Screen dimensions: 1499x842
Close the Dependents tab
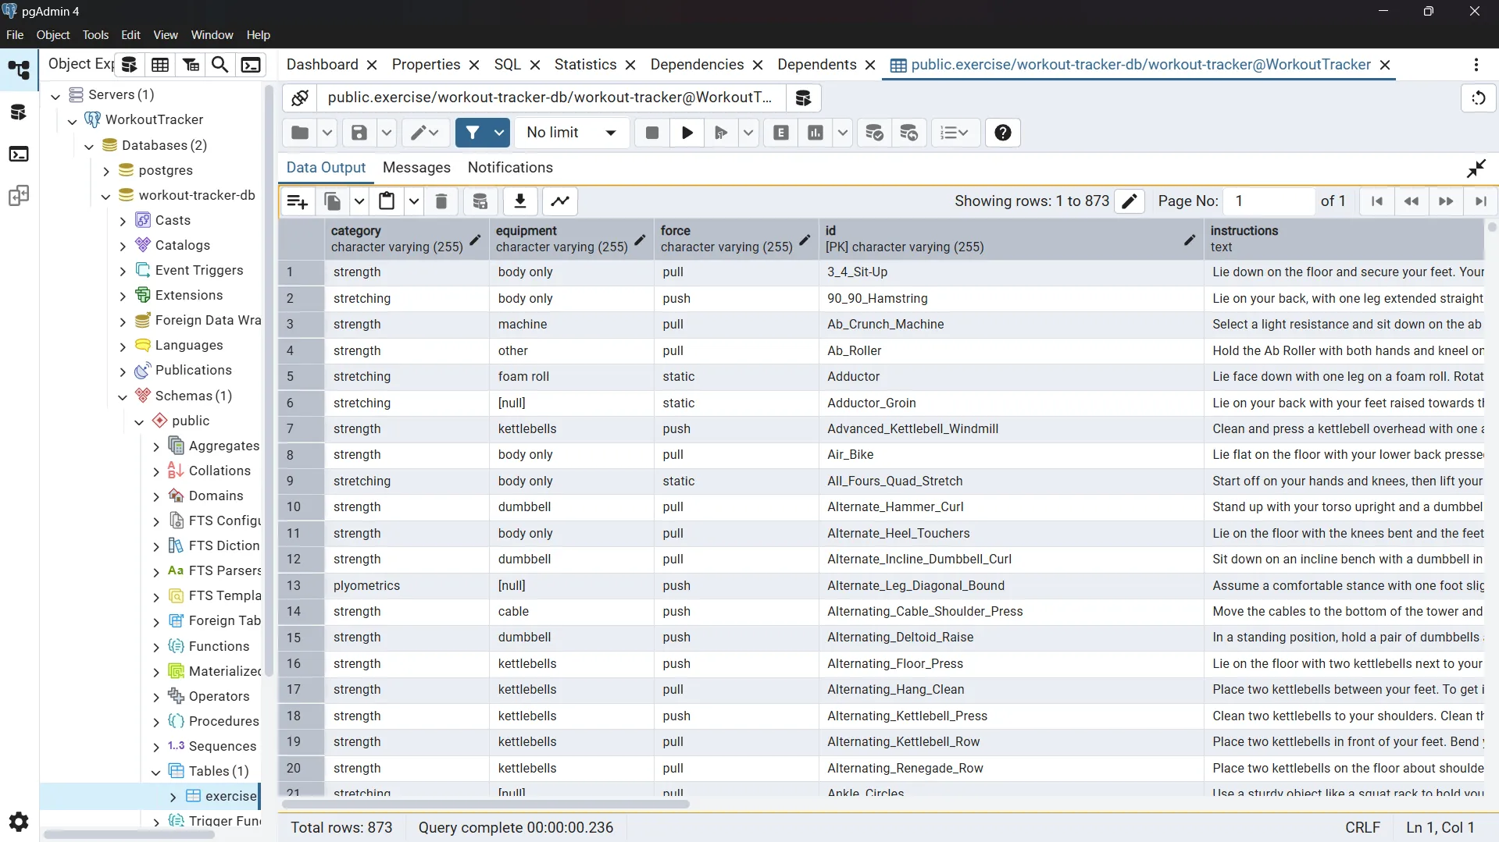pyautogui.click(x=870, y=66)
